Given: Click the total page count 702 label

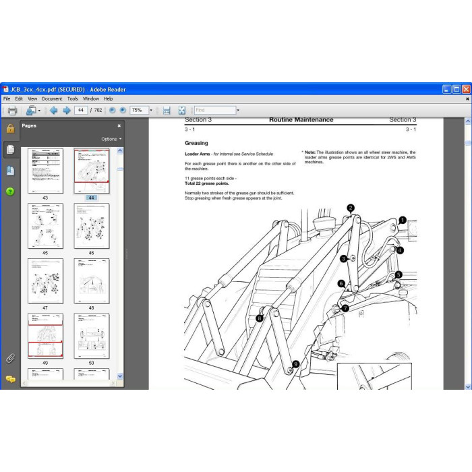Looking at the screenshot, I should click(x=98, y=110).
